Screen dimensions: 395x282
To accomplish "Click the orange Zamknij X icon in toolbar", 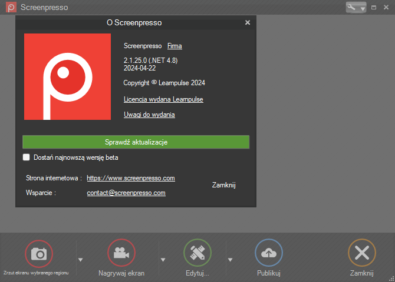I will tap(362, 253).
